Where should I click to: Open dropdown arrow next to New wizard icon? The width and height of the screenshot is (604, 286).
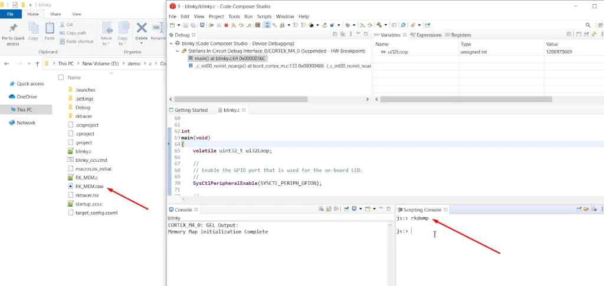click(179, 25)
